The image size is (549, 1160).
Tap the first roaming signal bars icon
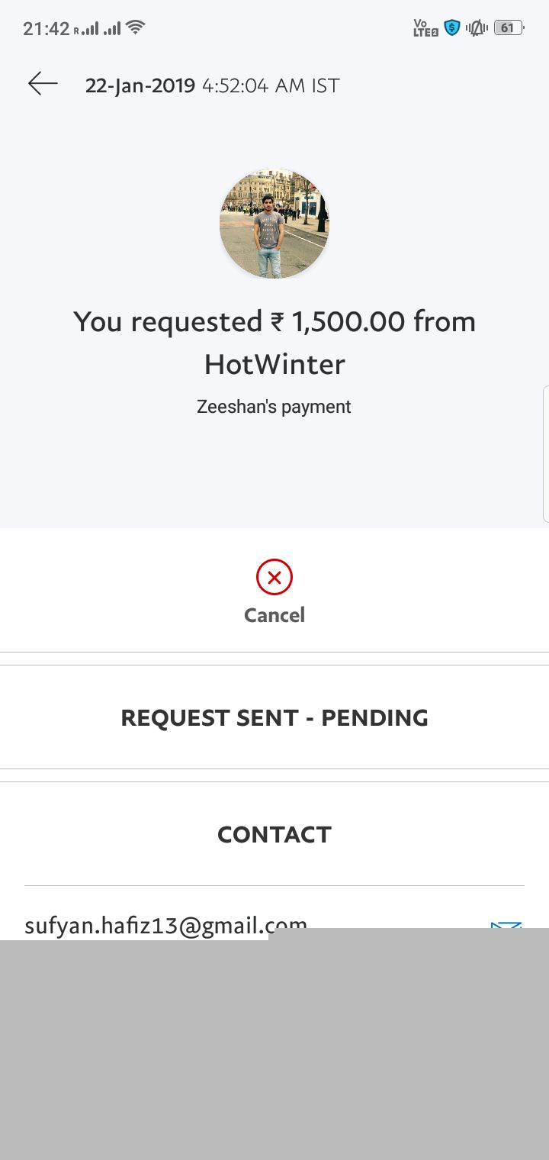(x=88, y=29)
